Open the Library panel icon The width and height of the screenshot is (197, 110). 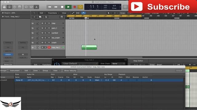pos(4,7)
